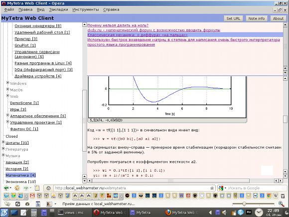Open the Wikipedia tab icon

point(276,196)
